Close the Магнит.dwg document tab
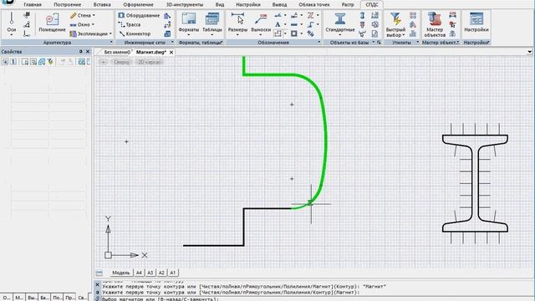 point(171,52)
